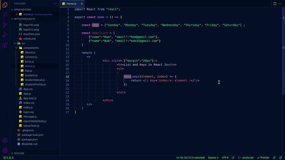Switch to the Home.js tab

coord(72,4)
